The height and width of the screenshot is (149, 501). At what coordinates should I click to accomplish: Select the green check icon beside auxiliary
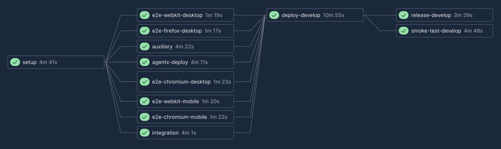coord(145,47)
